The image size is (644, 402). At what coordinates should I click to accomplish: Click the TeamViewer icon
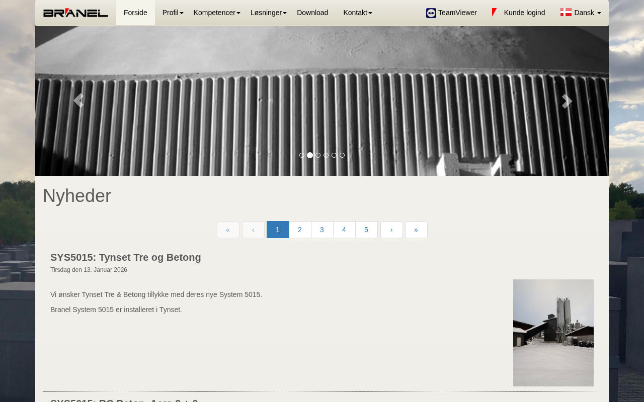[431, 13]
